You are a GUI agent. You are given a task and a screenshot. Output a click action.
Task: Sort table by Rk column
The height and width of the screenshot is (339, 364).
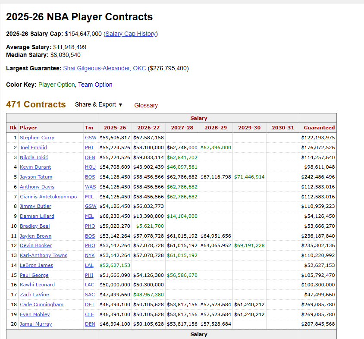(13, 128)
